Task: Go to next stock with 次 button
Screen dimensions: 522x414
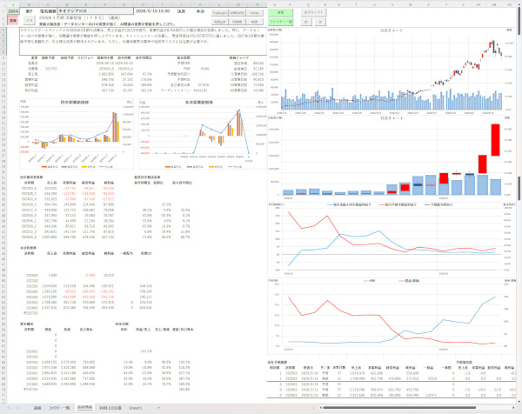Action: click(x=320, y=22)
